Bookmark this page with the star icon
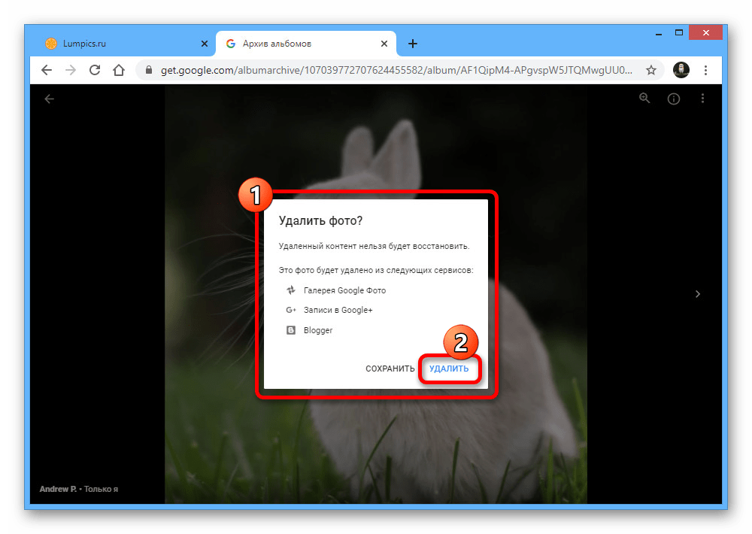 click(651, 70)
